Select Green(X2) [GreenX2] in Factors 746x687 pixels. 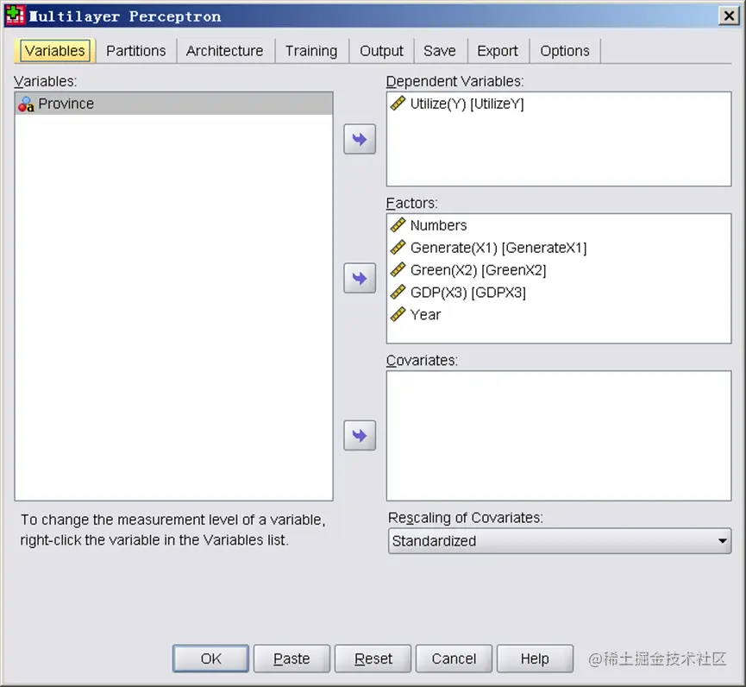coord(559,269)
